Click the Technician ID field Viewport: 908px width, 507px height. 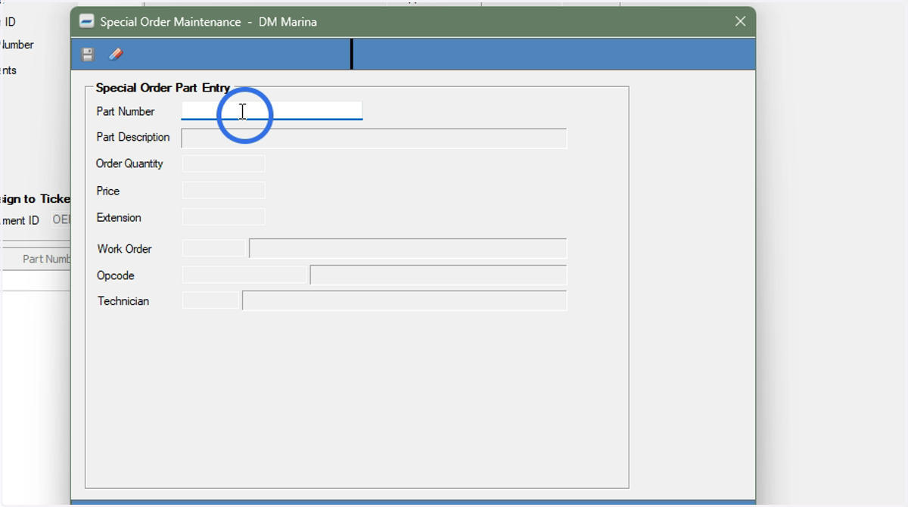tap(210, 300)
